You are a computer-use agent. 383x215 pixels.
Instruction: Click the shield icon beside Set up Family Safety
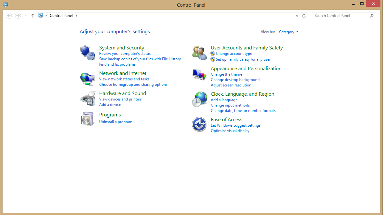click(213, 59)
